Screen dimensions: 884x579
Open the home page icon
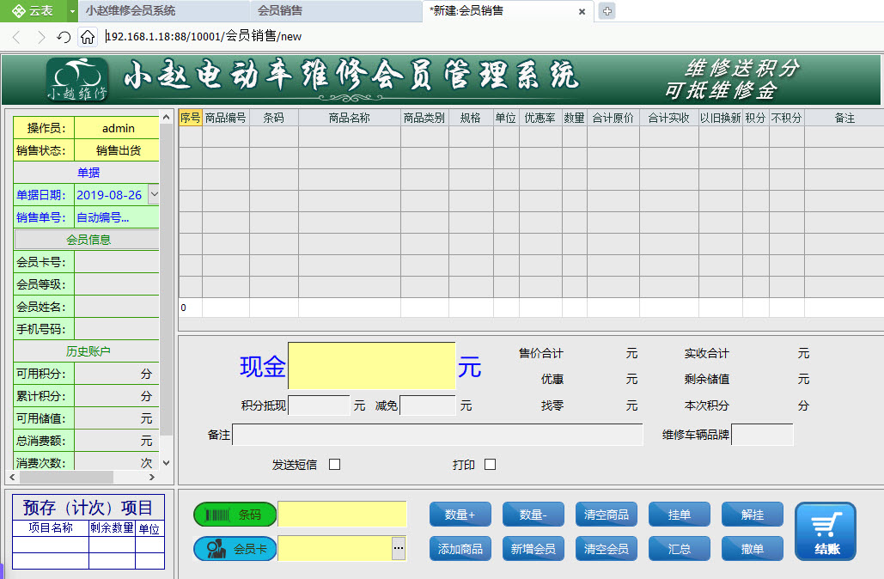(x=88, y=37)
